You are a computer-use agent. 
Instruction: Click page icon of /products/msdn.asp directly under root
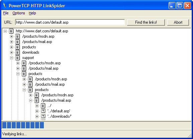pos(17,36)
